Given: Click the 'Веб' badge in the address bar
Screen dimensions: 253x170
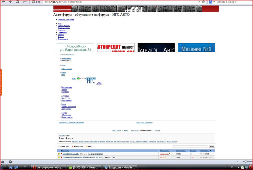Looking at the screenshot, I should click(x=36, y=2).
